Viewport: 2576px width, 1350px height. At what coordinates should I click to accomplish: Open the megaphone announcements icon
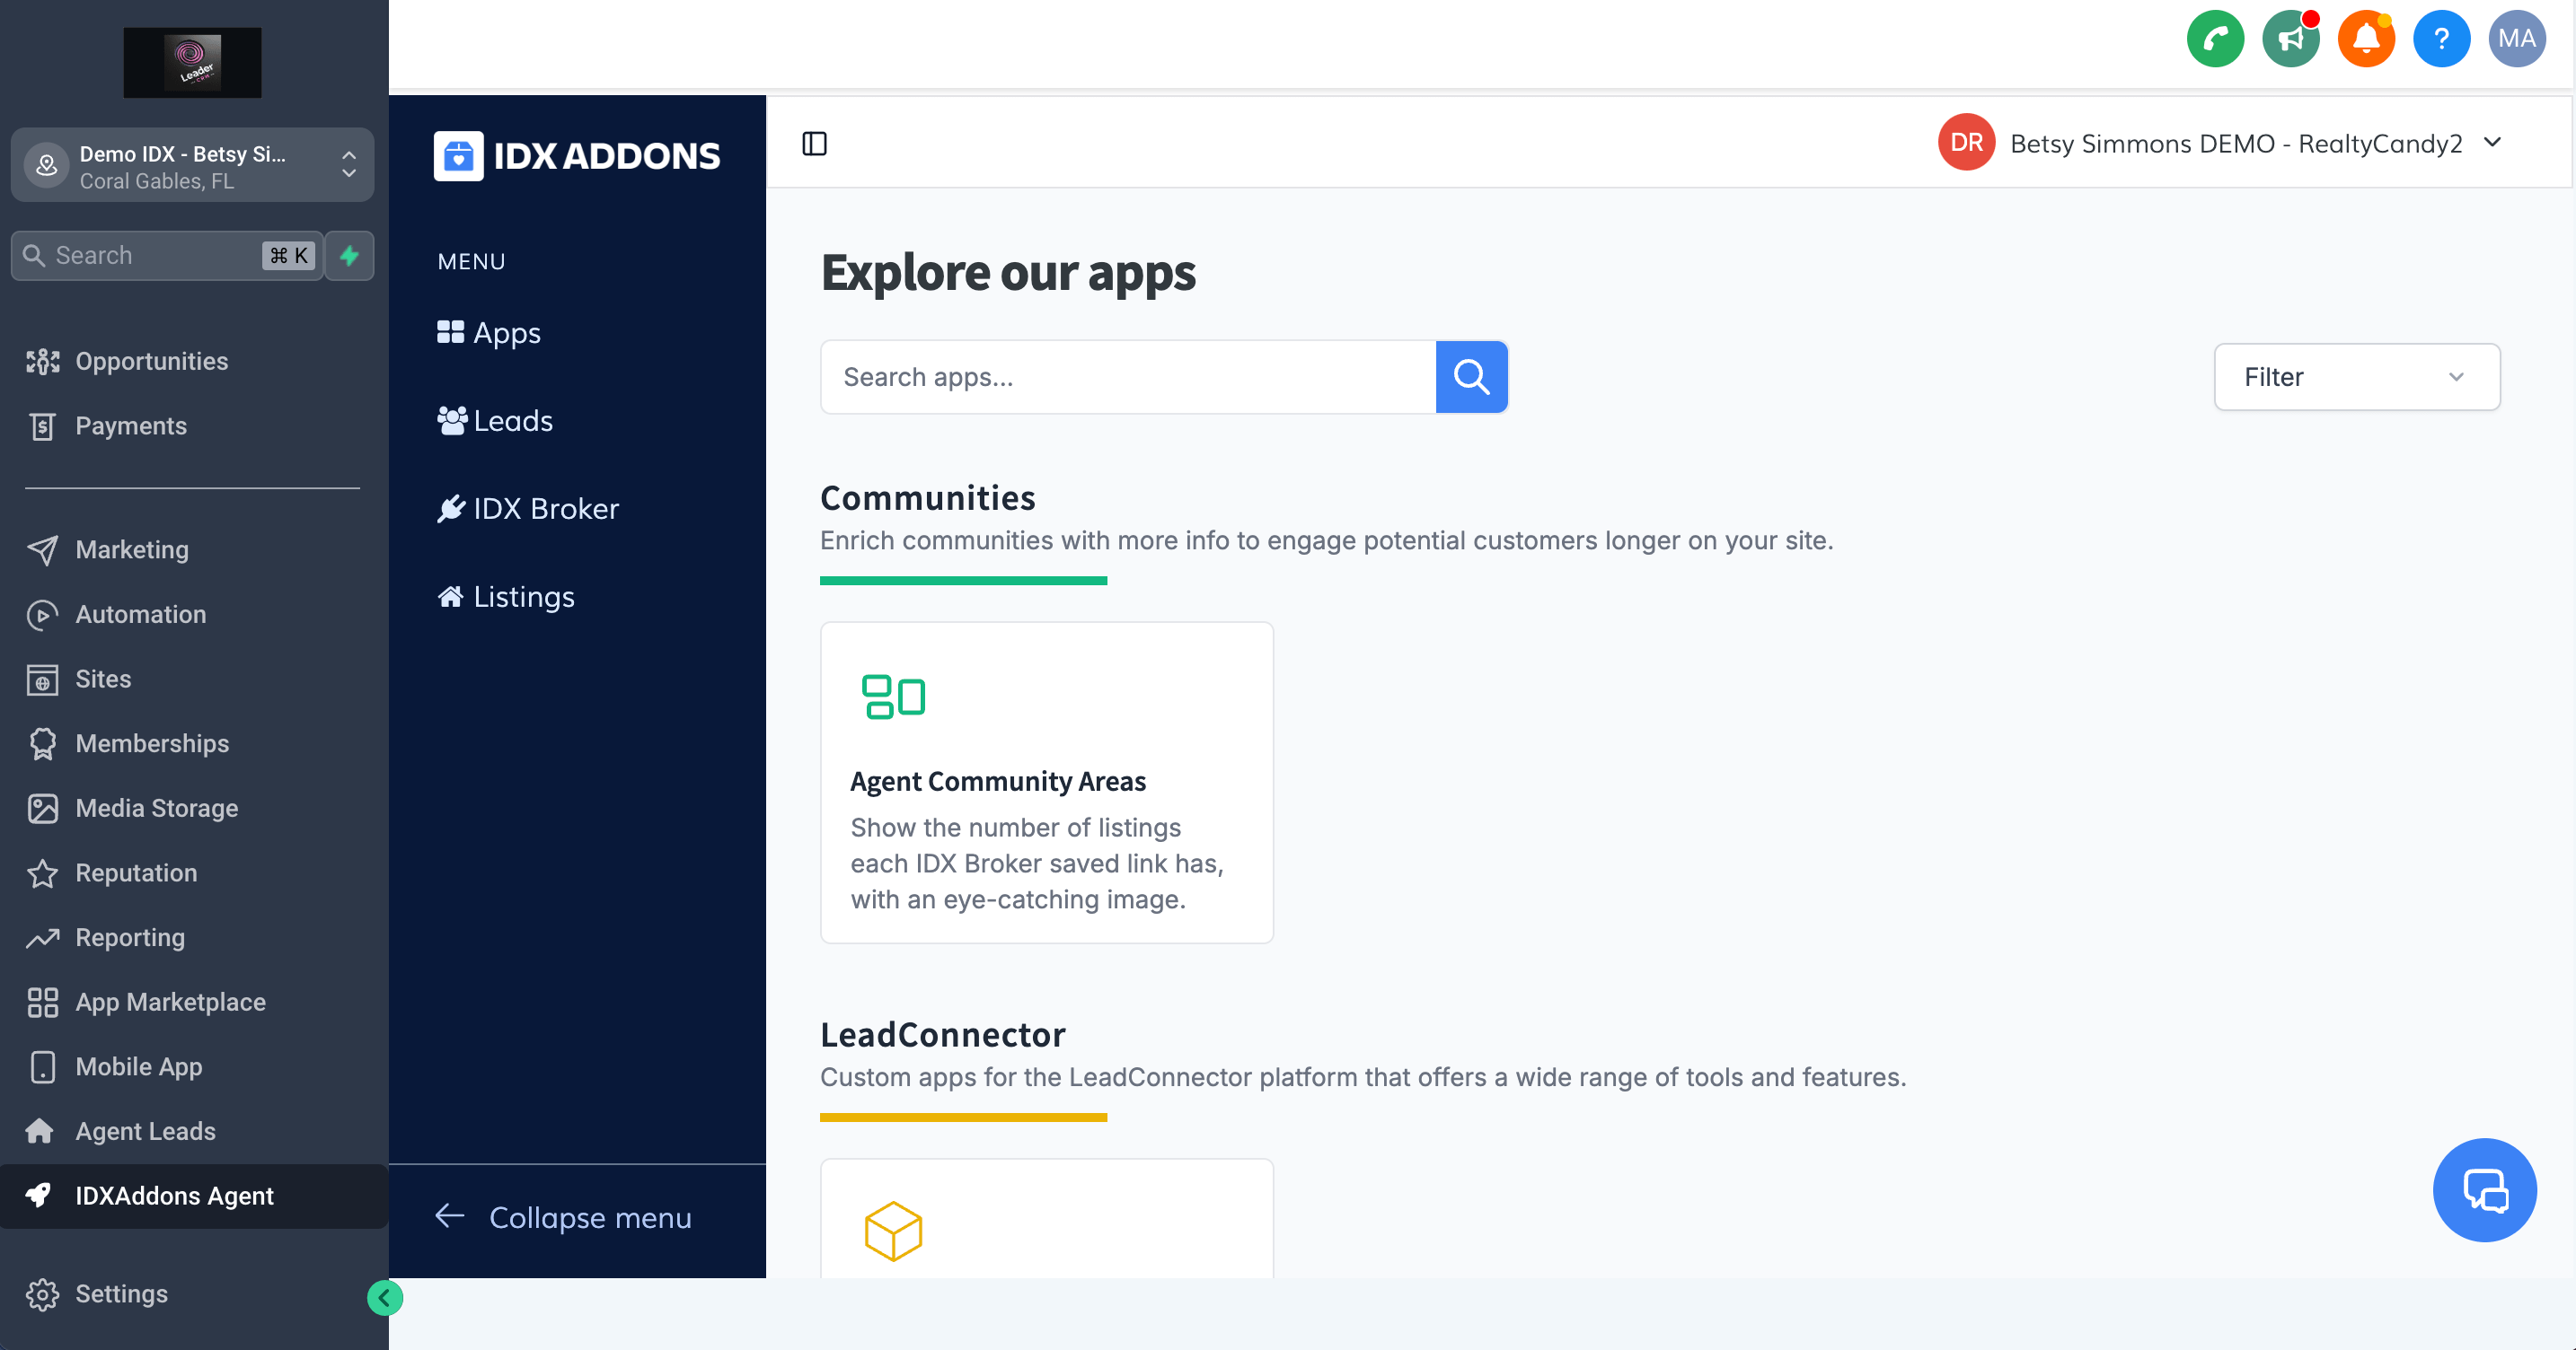2290,39
